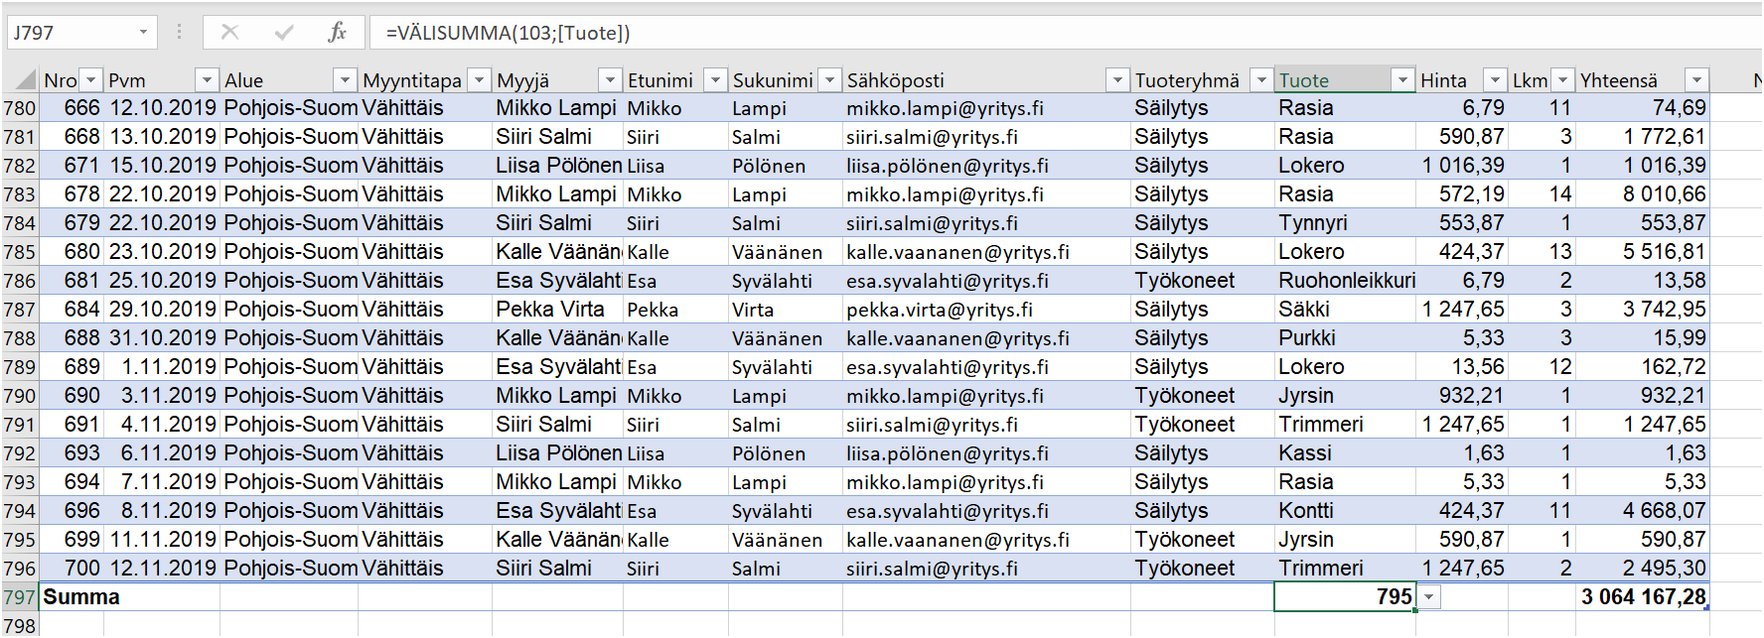Select the date cell 1.11.2019
This screenshot has width=1764, height=638.
162,367
